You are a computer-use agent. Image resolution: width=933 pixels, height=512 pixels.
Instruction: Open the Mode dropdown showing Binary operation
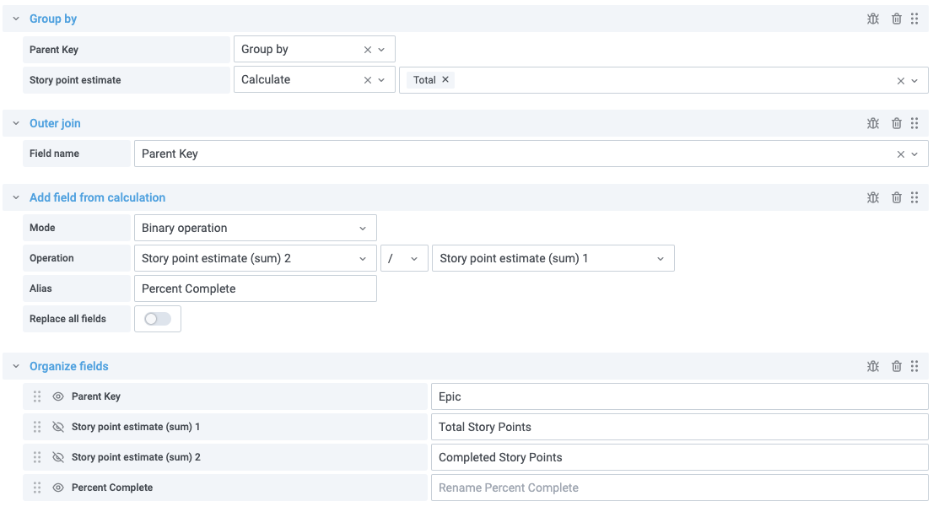coord(255,228)
